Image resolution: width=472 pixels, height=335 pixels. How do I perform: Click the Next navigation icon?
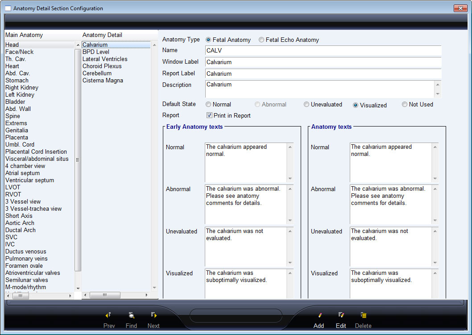[153, 315]
